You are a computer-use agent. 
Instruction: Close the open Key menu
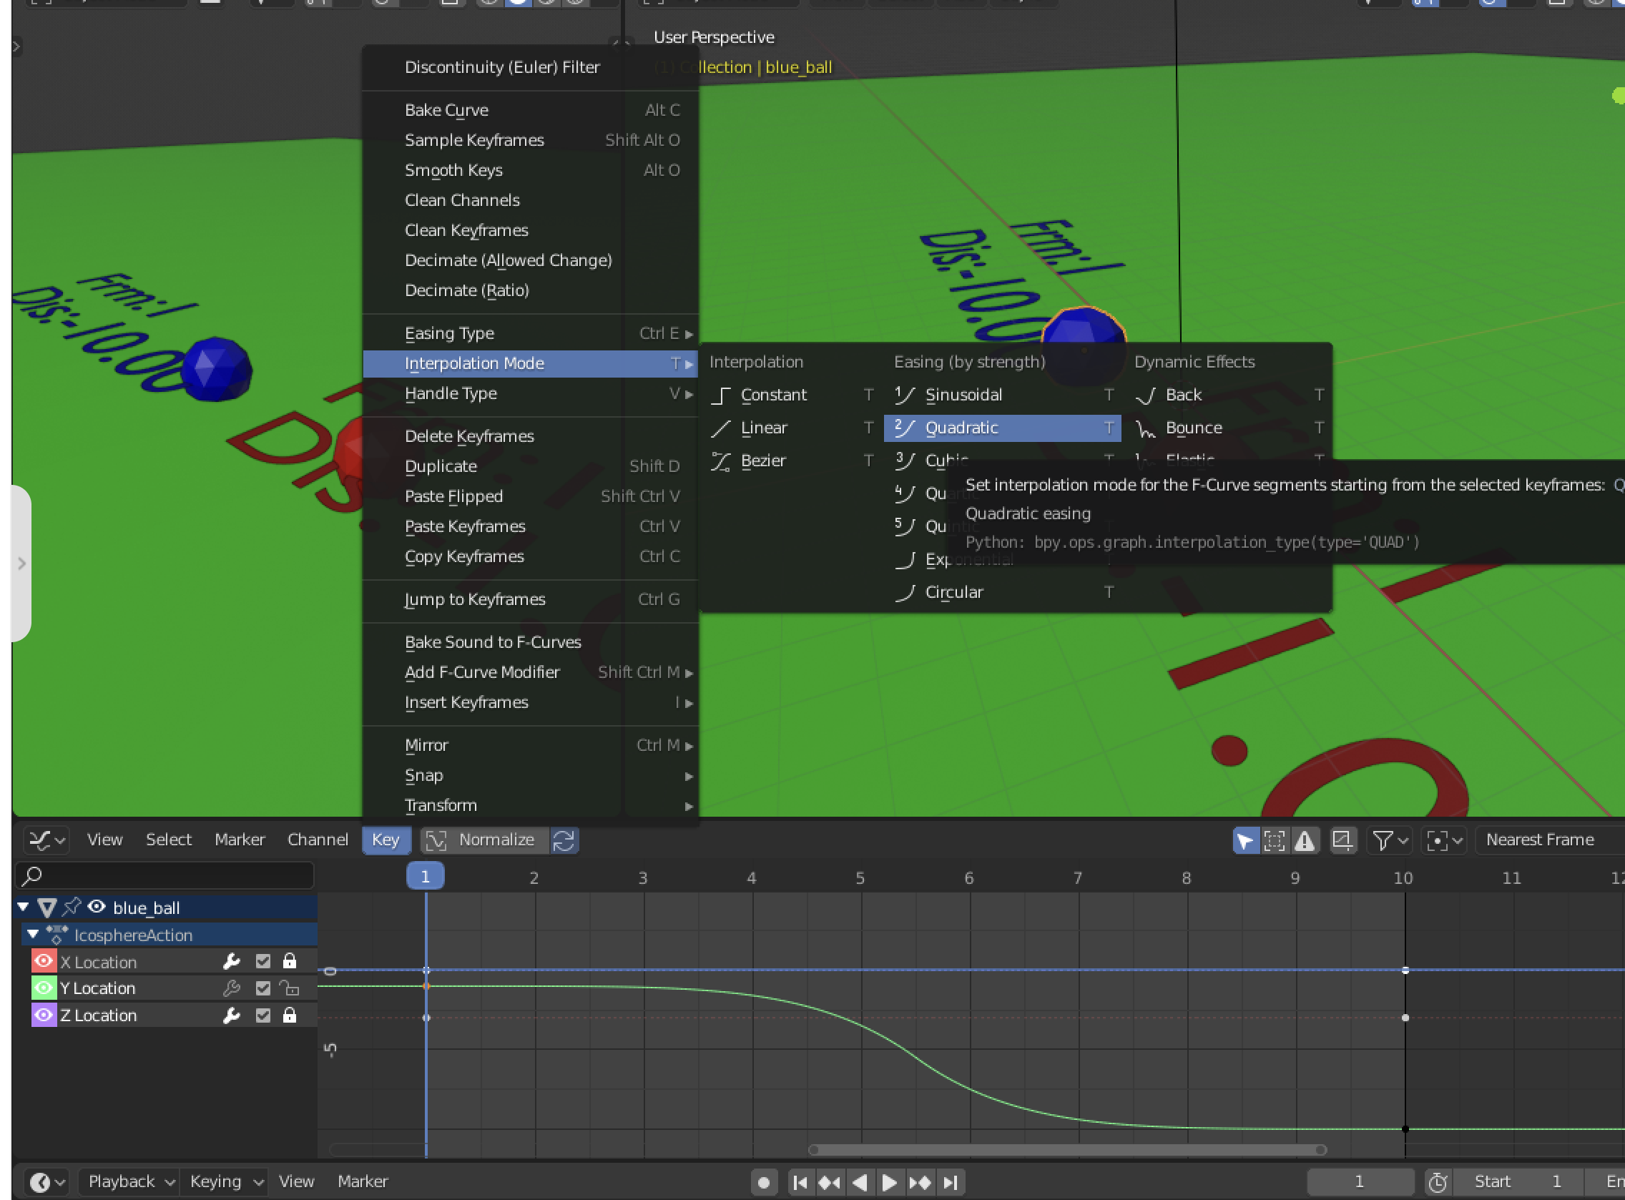pos(386,840)
